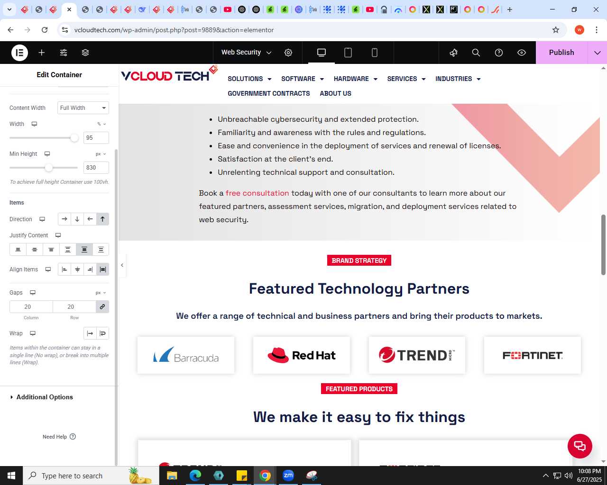The image size is (607, 485).
Task: Add a new element with plus icon
Action: [42, 53]
